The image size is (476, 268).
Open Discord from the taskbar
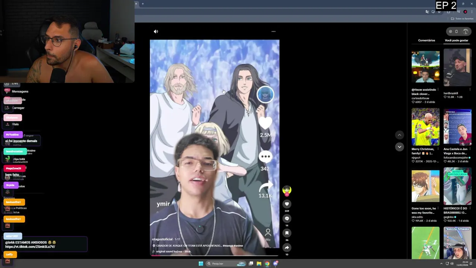(276, 264)
